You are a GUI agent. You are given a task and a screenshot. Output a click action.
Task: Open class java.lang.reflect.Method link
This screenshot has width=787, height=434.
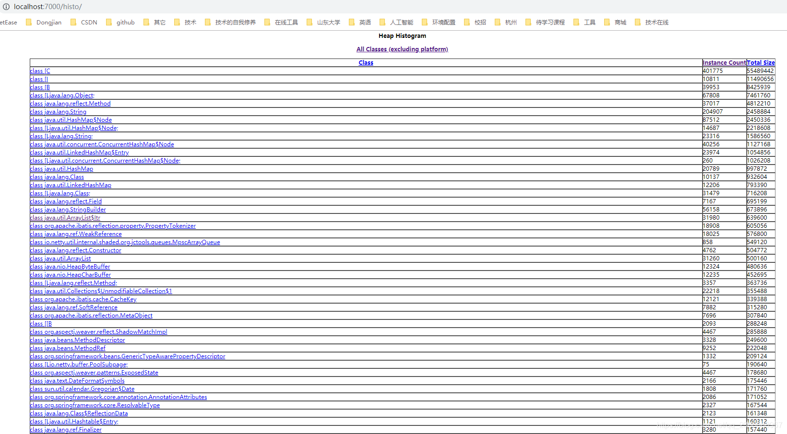(x=70, y=104)
